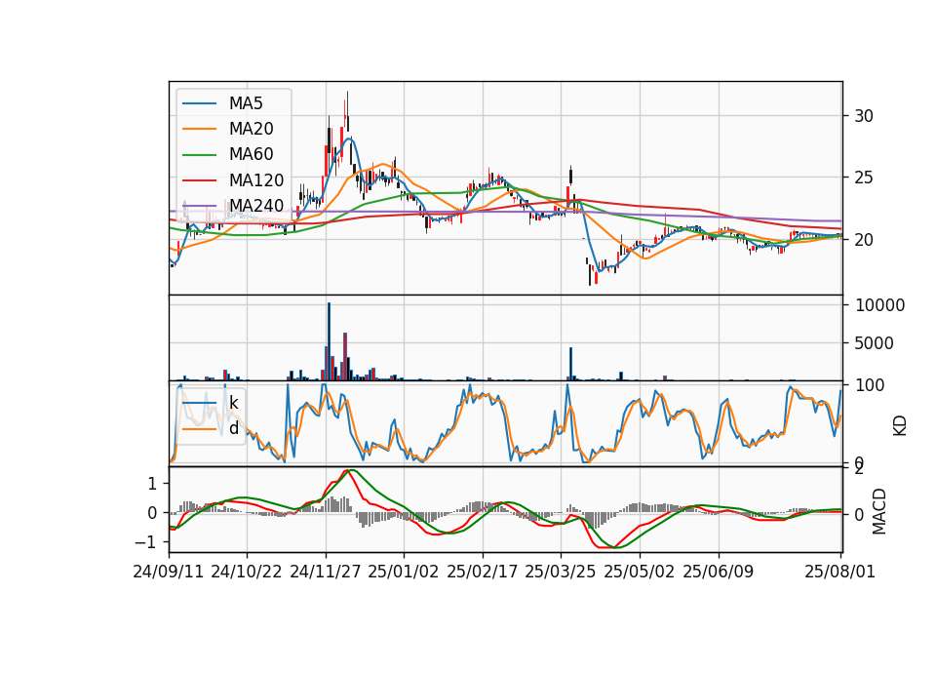Click the 25/08/01 date axis label
Screen dimensions: 936x673
pyautogui.click(x=839, y=573)
